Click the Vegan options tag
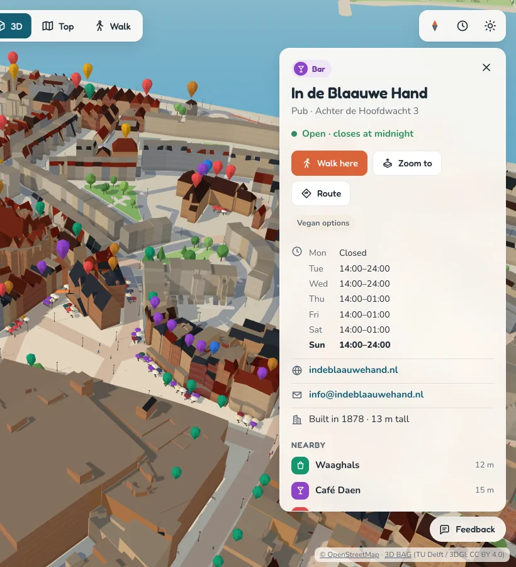Viewport: 516px width, 567px height. 323,223
